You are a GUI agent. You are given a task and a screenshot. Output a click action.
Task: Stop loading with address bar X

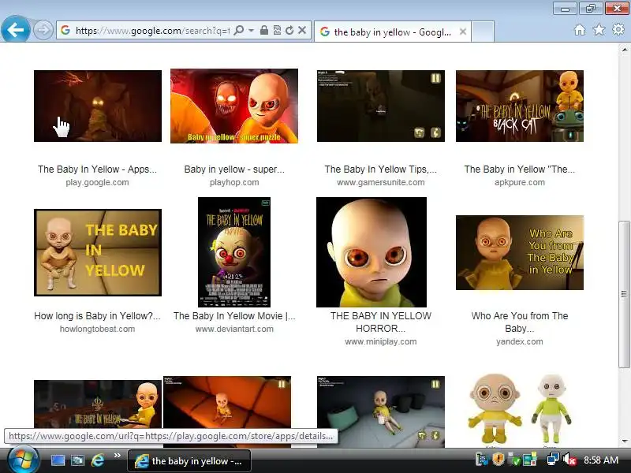tap(302, 30)
